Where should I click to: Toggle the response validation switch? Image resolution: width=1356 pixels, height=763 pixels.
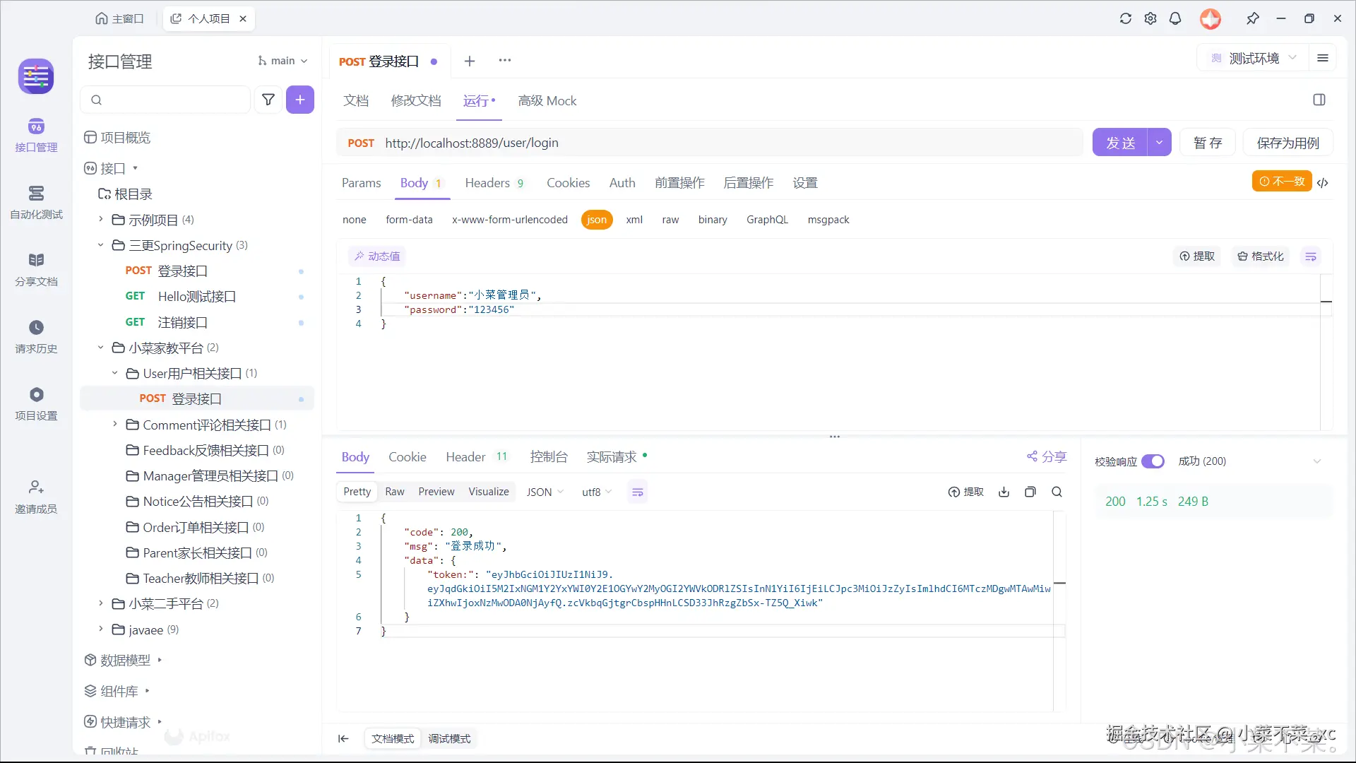point(1153,461)
